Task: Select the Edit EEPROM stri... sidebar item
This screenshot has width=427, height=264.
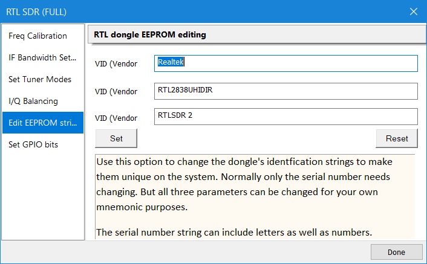Action: (42, 123)
